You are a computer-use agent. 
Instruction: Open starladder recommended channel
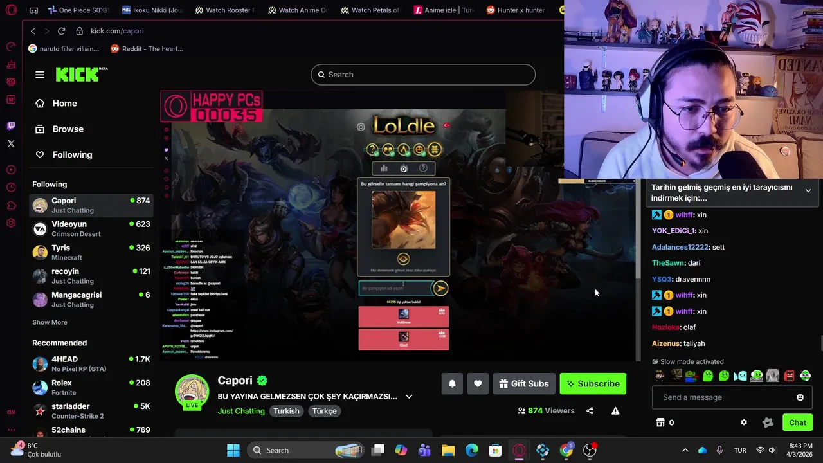[x=91, y=411]
